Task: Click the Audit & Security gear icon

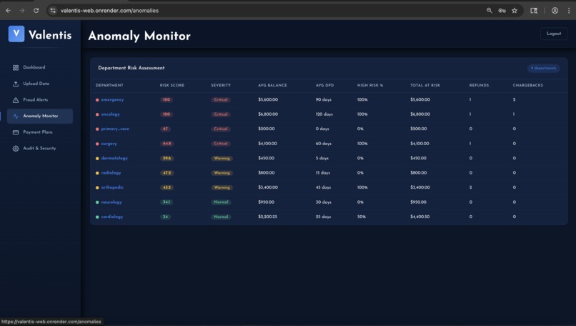Action: (x=16, y=149)
